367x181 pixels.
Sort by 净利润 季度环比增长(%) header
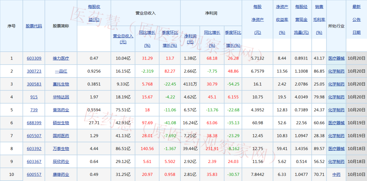(233, 39)
